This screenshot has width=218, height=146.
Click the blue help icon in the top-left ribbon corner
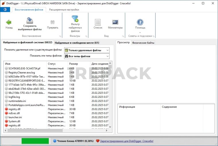click(5, 9)
